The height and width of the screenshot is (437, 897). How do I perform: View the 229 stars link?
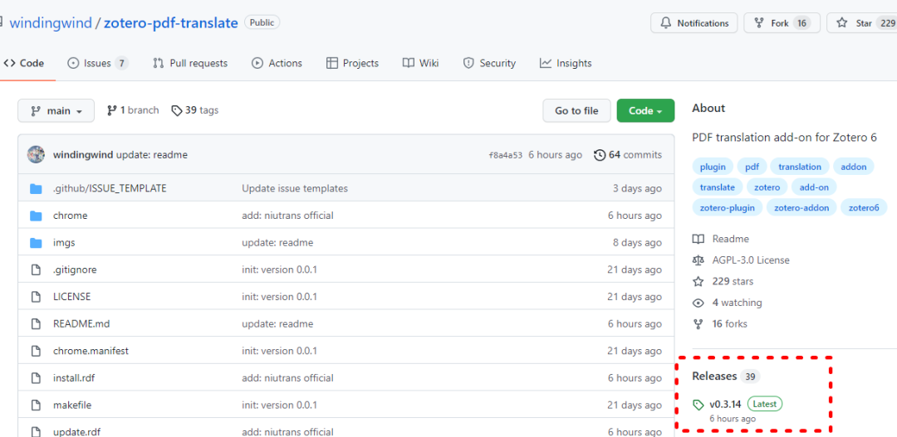[723, 281]
